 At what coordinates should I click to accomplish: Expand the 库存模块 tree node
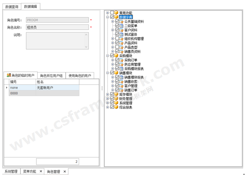(x=108, y=95)
